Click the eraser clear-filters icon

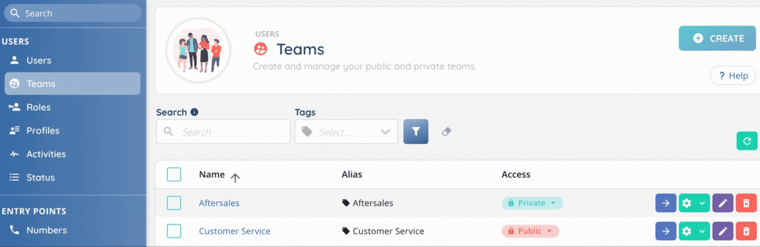[446, 132]
